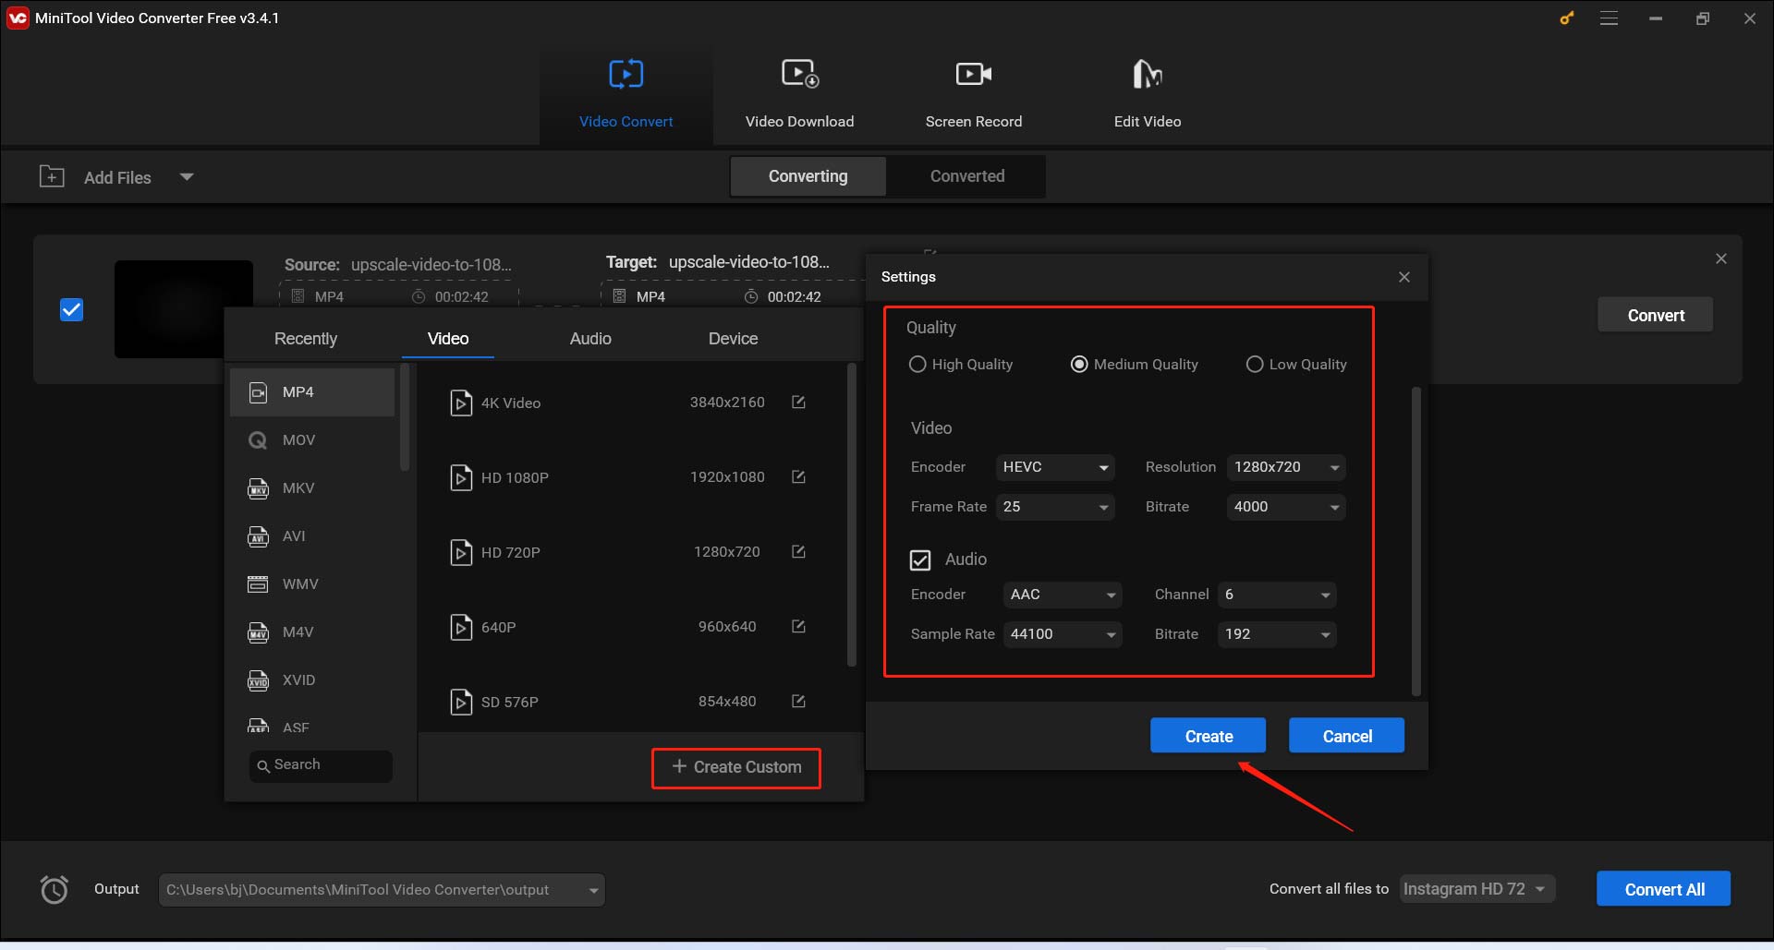
Task: Open the Frame Rate 25 dropdown
Action: click(1055, 507)
